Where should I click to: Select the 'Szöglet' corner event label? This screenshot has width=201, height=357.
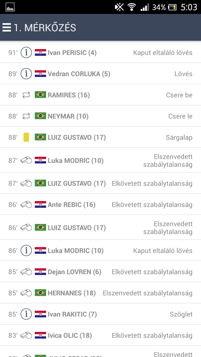[x=181, y=314]
